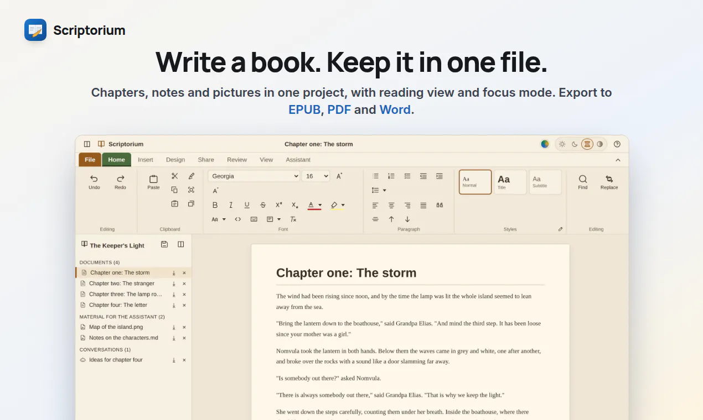
Task: Apply strikethrough formatting
Action: (x=263, y=205)
